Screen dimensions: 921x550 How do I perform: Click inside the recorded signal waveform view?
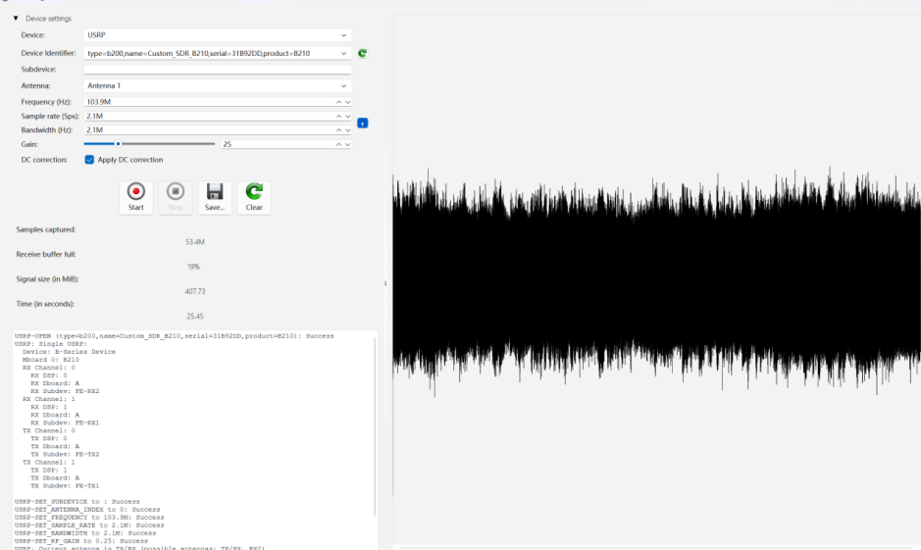[657, 281]
